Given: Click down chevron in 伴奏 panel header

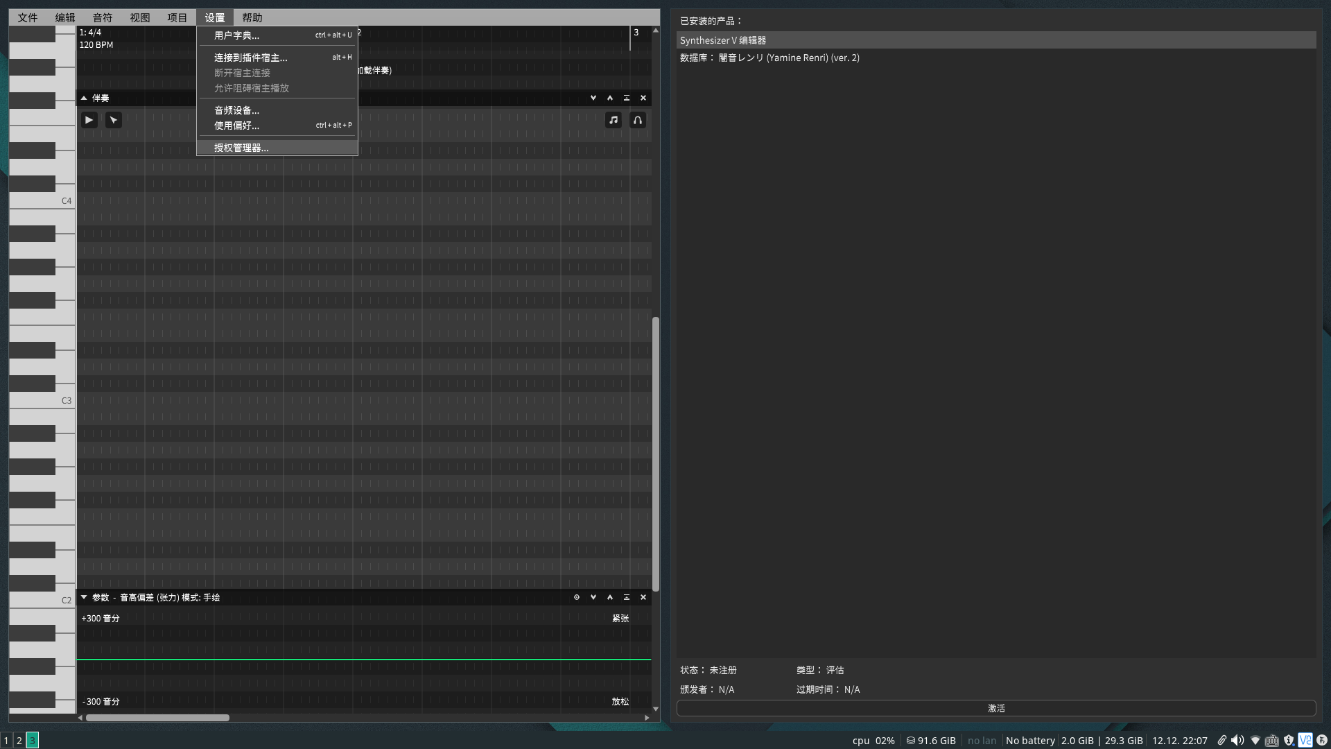Looking at the screenshot, I should 593,98.
